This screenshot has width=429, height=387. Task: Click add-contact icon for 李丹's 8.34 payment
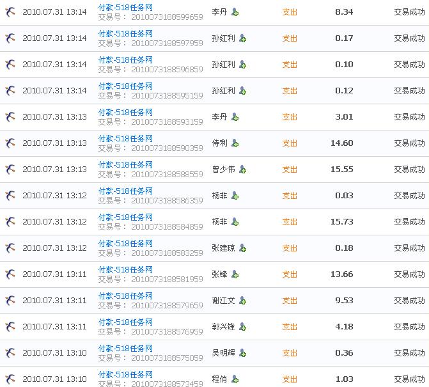pyautogui.click(x=235, y=12)
